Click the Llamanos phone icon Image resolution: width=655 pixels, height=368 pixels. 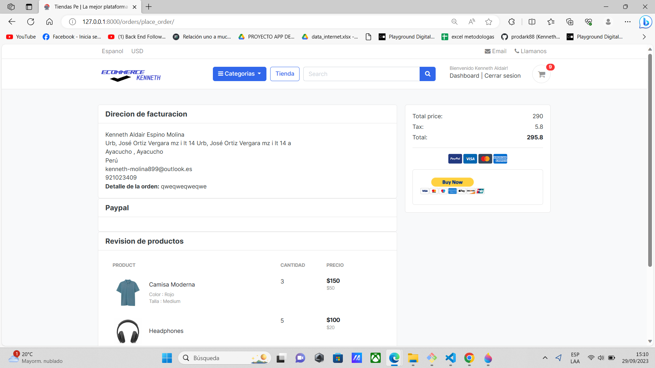[518, 51]
